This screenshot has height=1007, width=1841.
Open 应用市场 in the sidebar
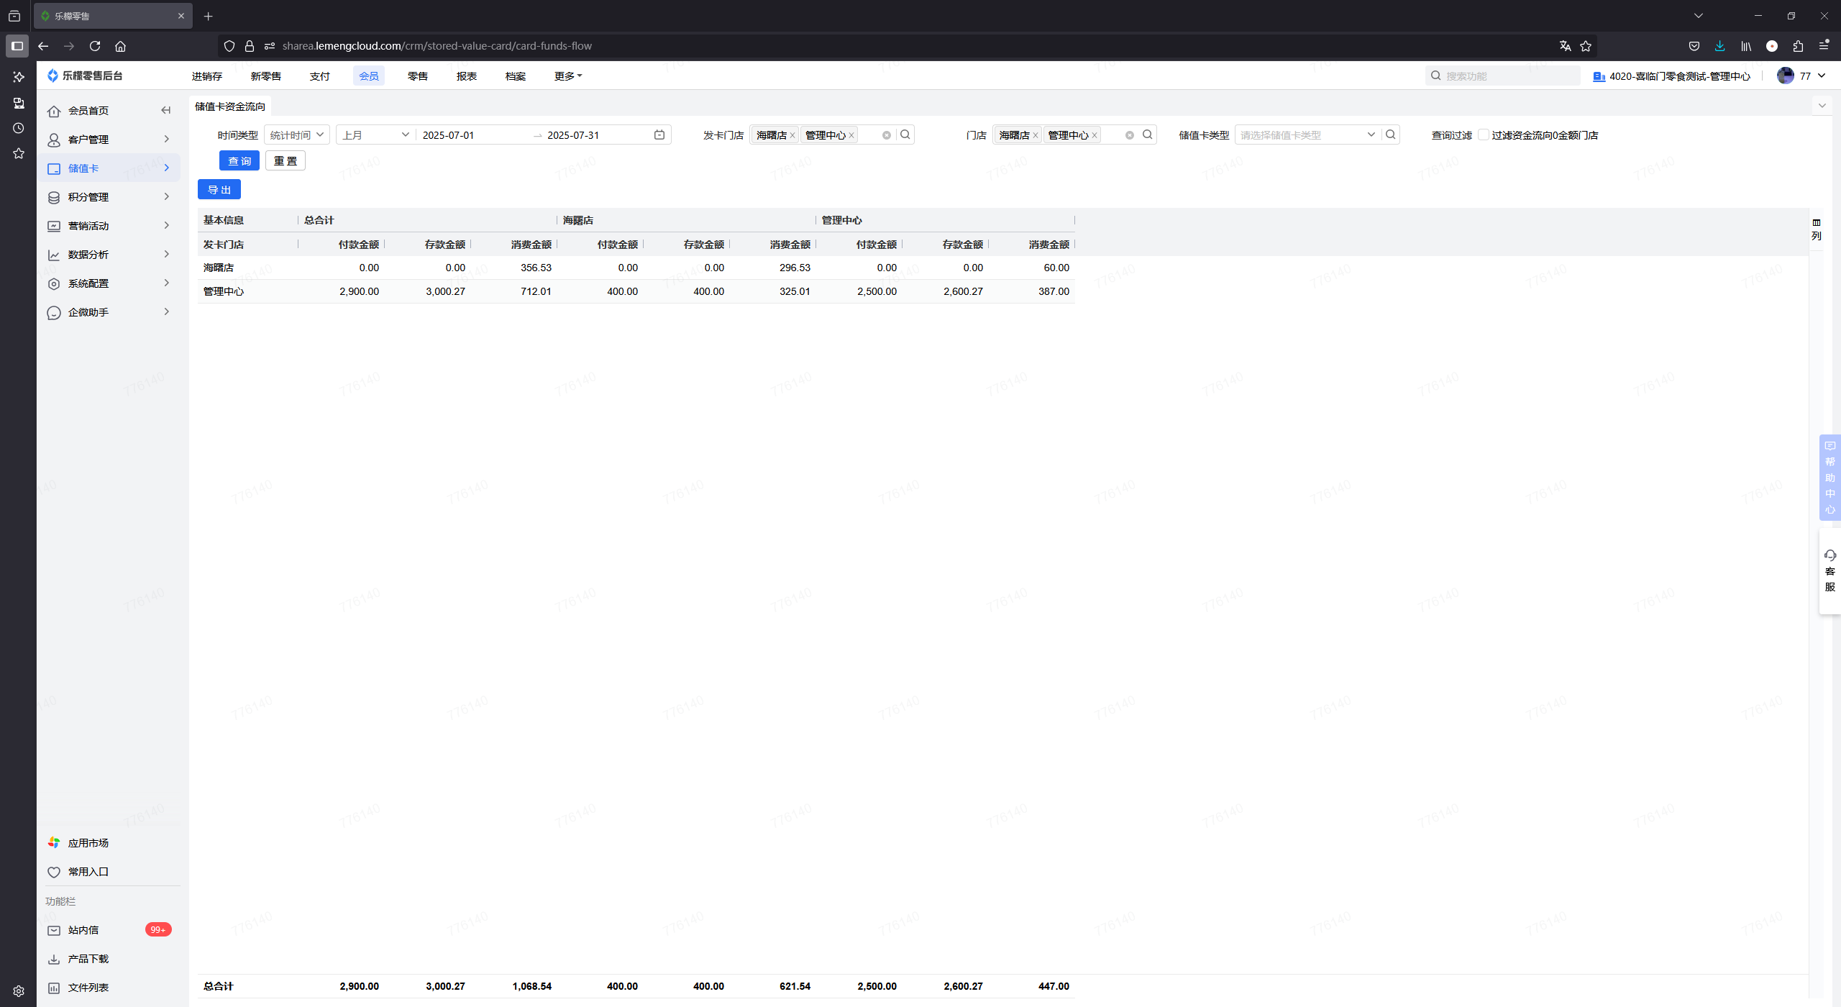click(x=88, y=843)
